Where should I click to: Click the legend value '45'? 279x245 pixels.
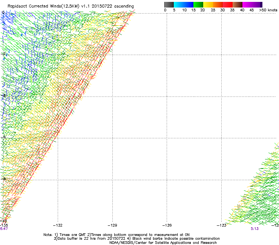tap(251, 10)
